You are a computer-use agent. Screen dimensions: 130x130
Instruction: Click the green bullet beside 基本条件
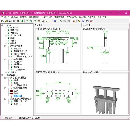point(8,28)
